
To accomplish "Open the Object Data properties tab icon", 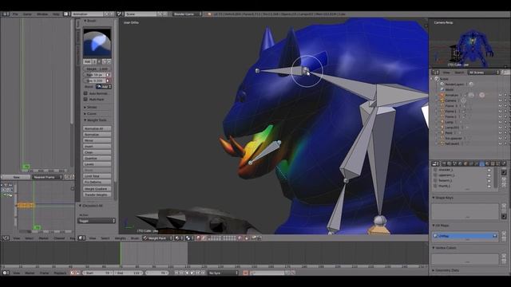I will click(x=481, y=163).
